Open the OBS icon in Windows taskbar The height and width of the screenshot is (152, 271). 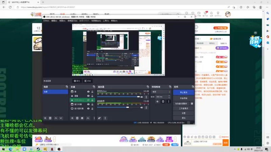pos(59,149)
